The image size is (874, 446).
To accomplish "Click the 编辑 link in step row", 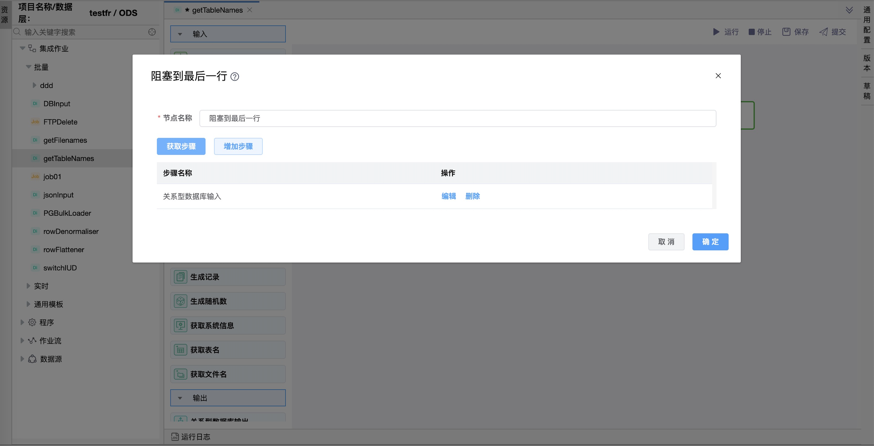I will pyautogui.click(x=449, y=196).
